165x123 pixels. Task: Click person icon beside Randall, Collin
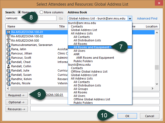8,66
